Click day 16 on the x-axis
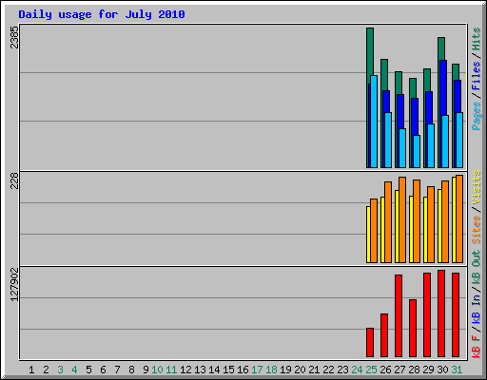 [243, 370]
